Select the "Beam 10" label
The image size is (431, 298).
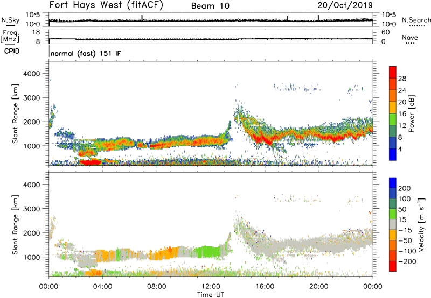[210, 6]
